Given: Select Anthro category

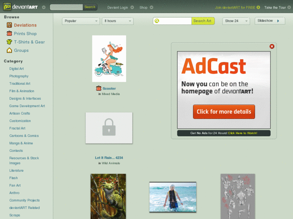Looking at the screenshot, I should [15, 193].
